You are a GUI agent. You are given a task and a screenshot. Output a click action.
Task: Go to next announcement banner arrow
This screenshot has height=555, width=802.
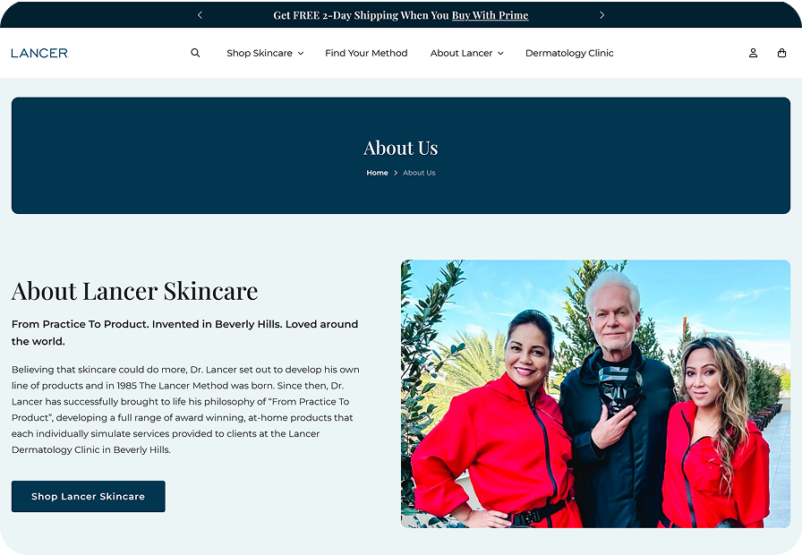click(602, 15)
